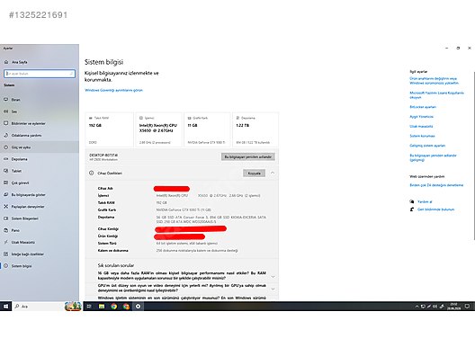The height and width of the screenshot is (356, 475).
Task: Open Task View in the taskbar
Action: [x=89, y=307]
